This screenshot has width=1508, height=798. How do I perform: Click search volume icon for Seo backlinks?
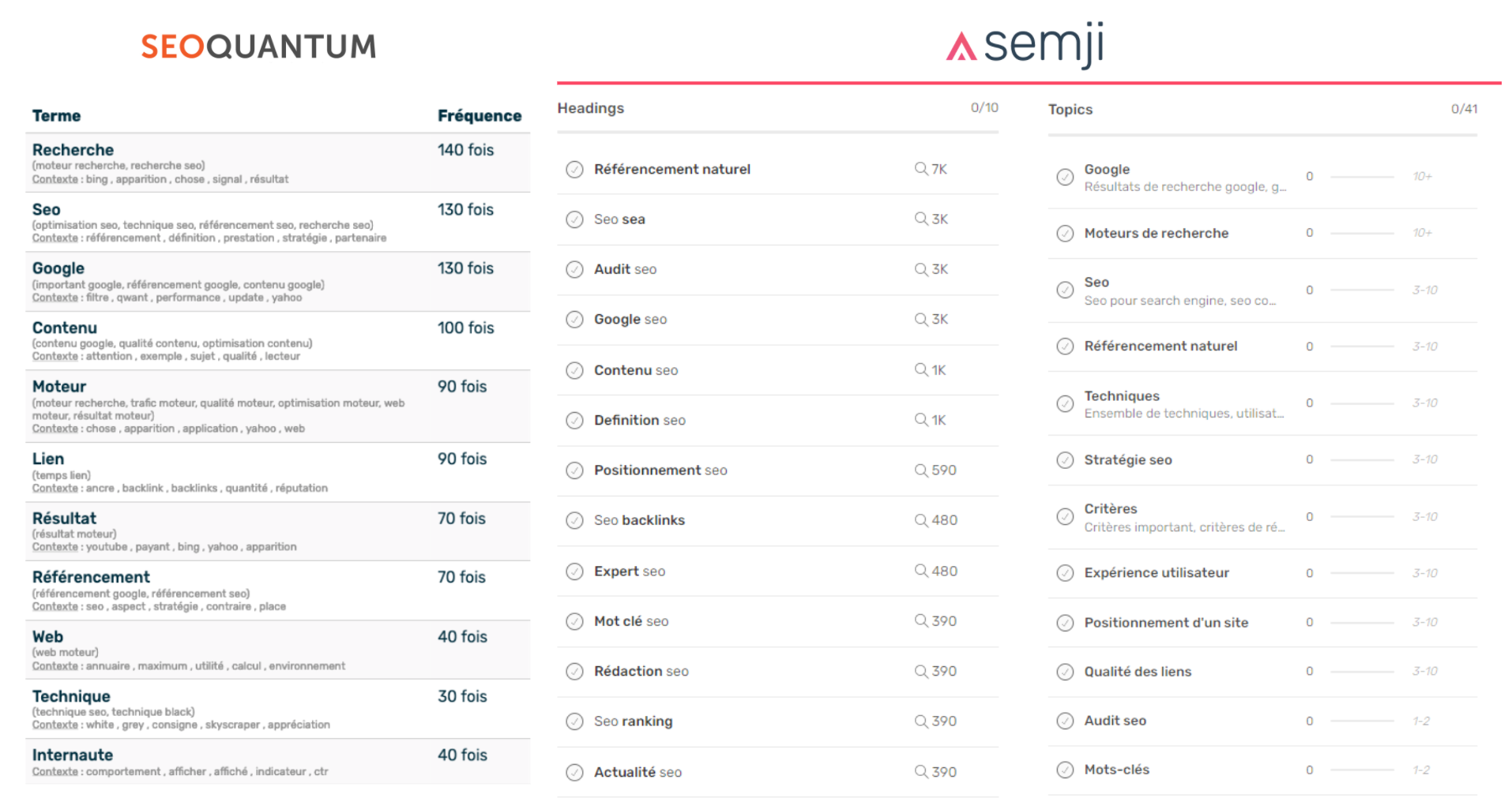(x=921, y=520)
